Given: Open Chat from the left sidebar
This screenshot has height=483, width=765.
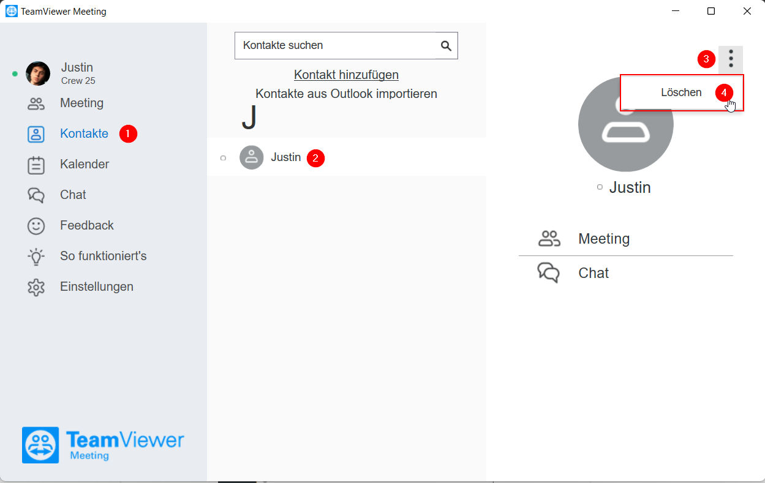Looking at the screenshot, I should click(56, 195).
